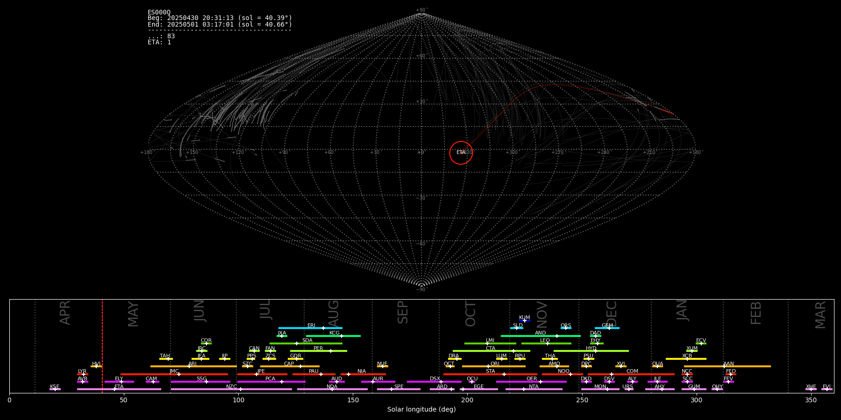
Task: Click the 'ES000Q' station code text
Action: (159, 12)
